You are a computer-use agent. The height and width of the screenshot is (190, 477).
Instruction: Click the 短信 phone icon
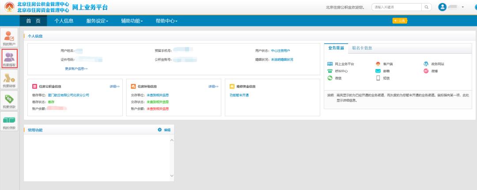pos(378,78)
